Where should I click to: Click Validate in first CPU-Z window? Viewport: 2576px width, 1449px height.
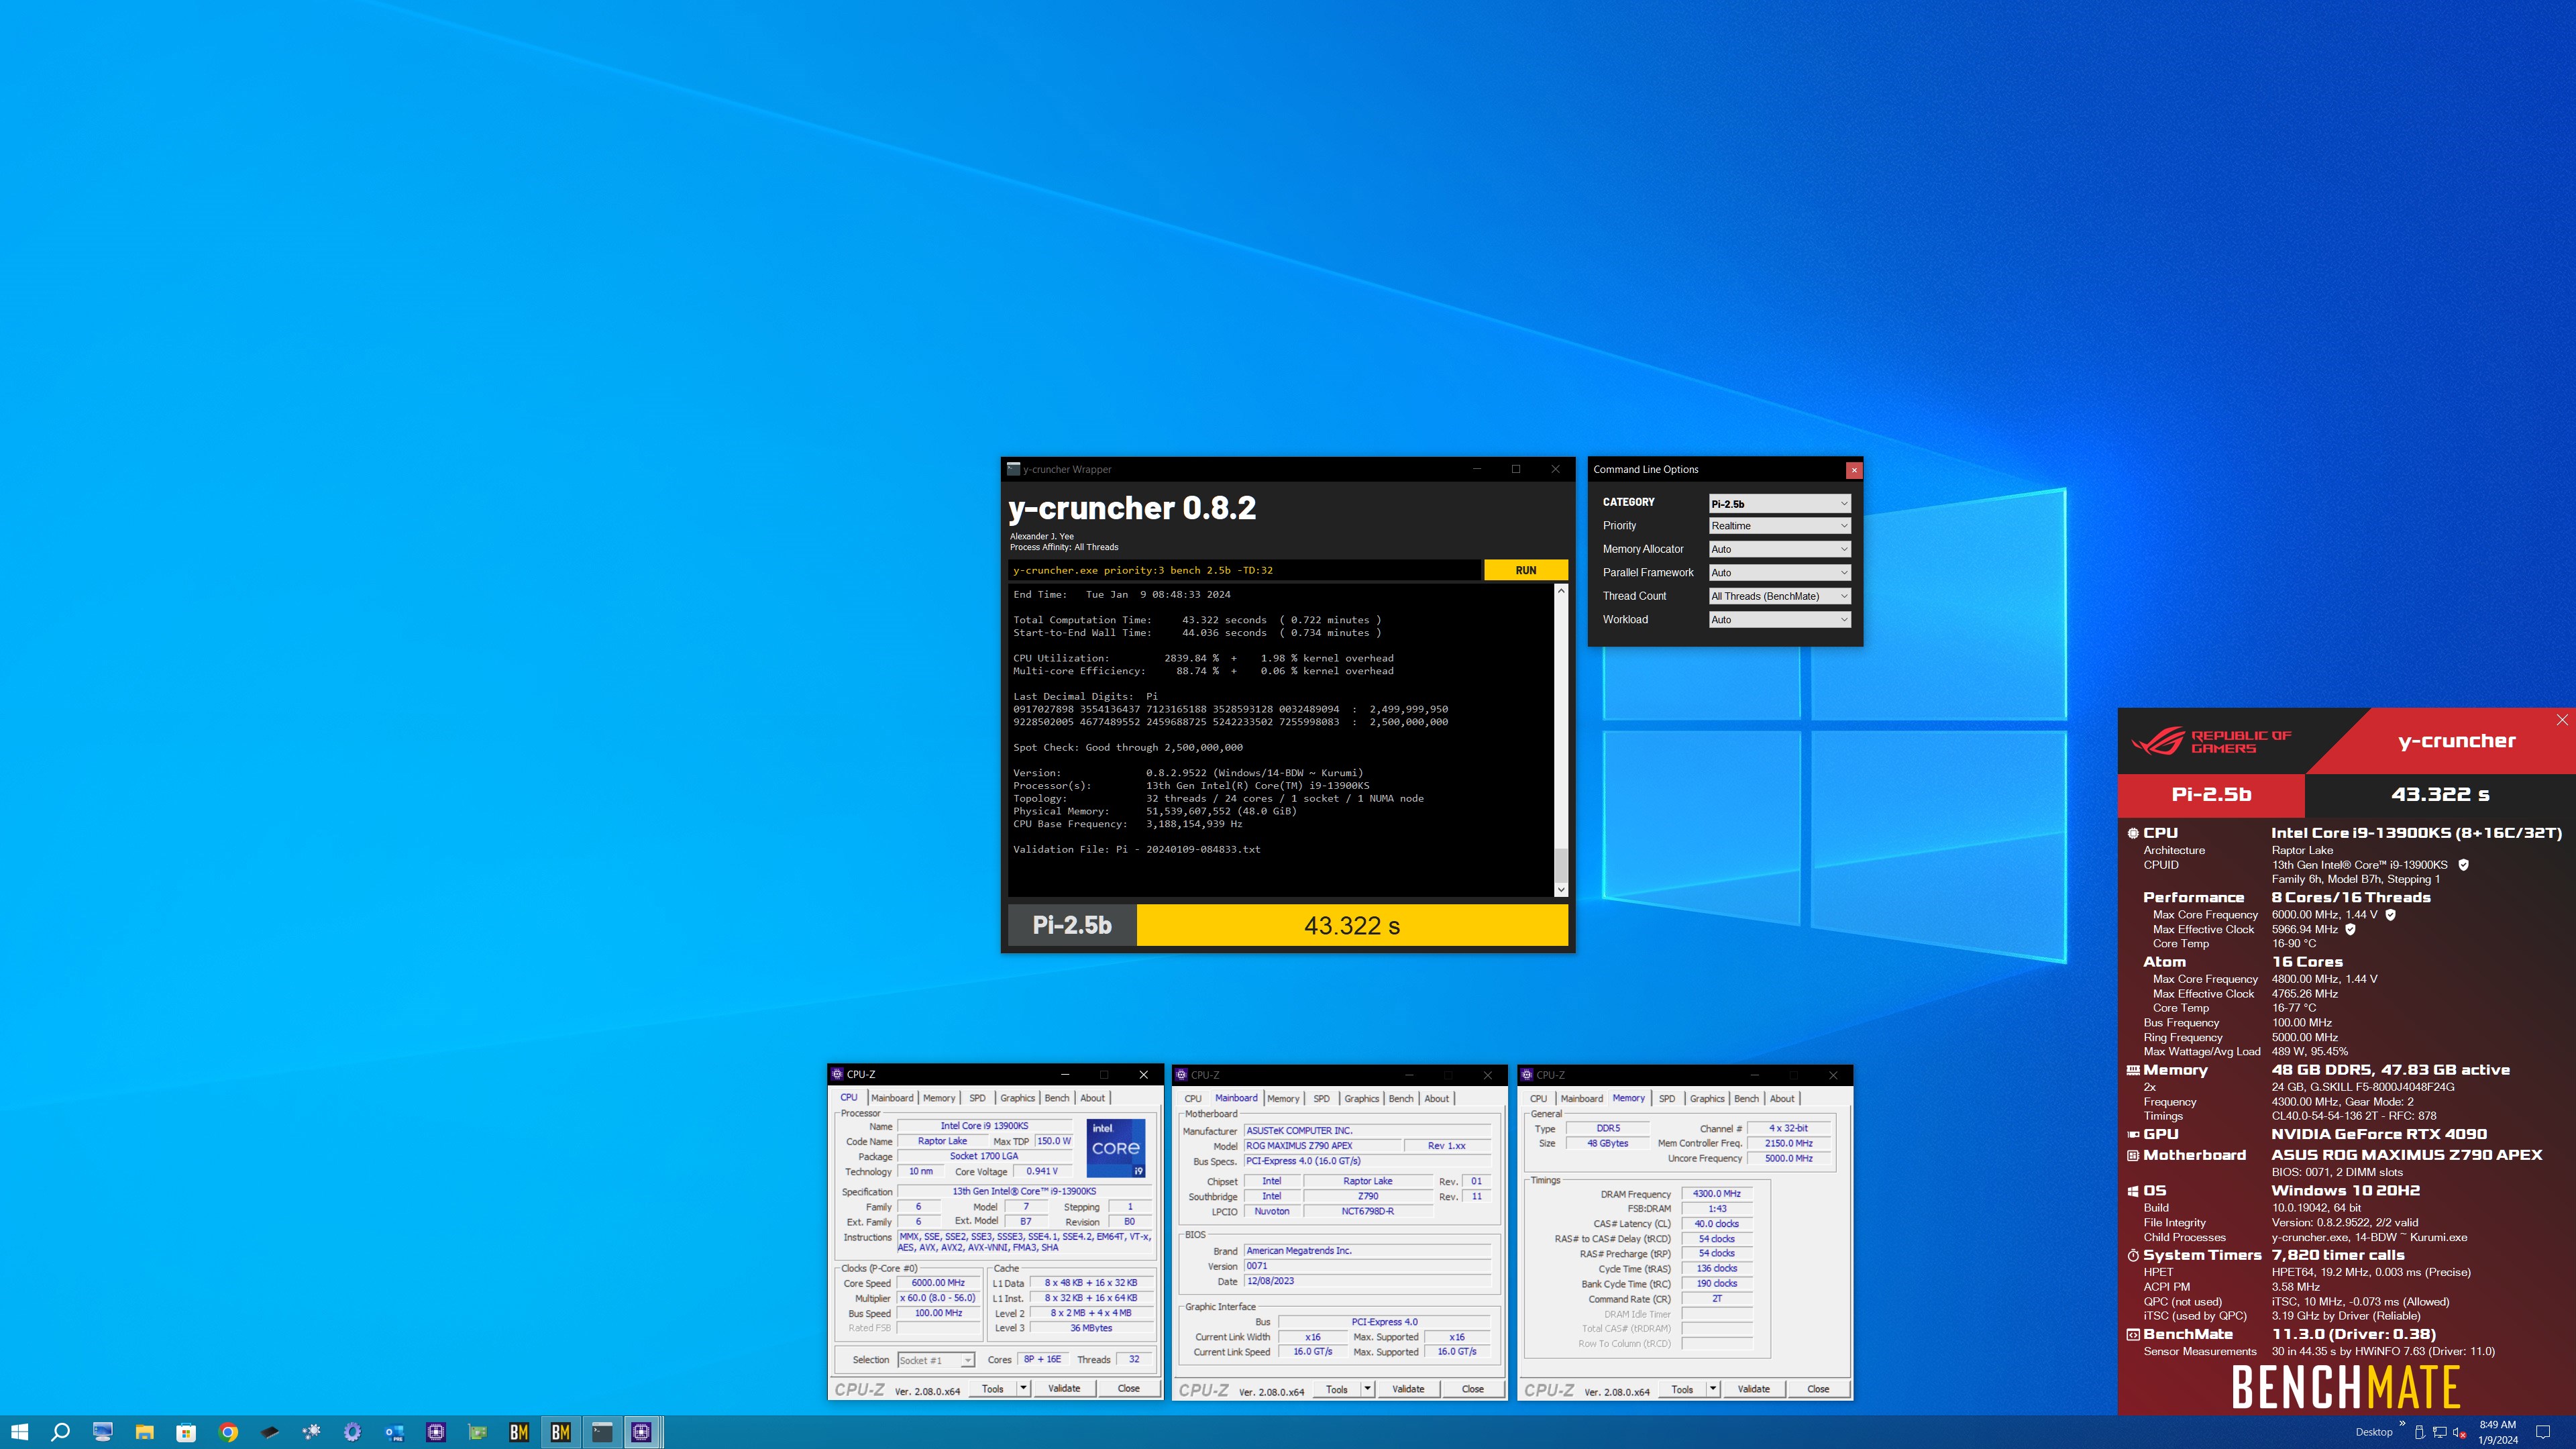pos(1064,1388)
